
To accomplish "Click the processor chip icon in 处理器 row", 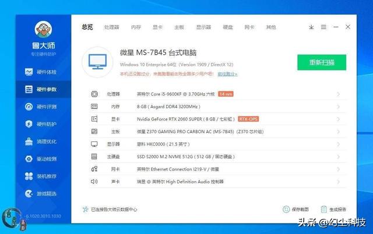I will tap(94, 94).
